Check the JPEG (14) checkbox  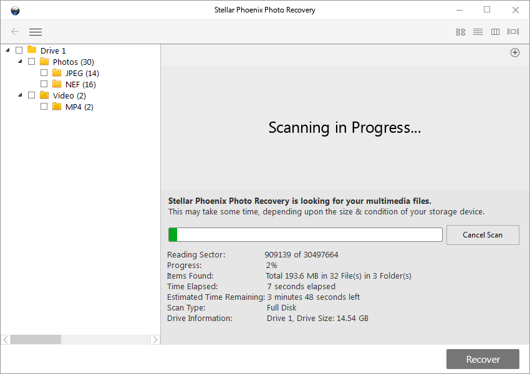tap(44, 73)
